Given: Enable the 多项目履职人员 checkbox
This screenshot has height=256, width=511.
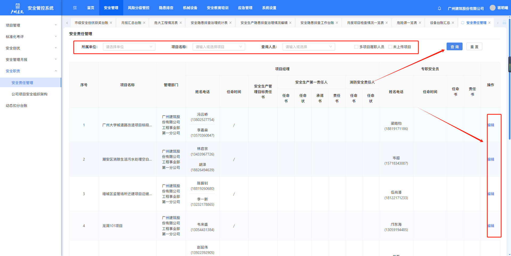Looking at the screenshot, I should [x=356, y=47].
